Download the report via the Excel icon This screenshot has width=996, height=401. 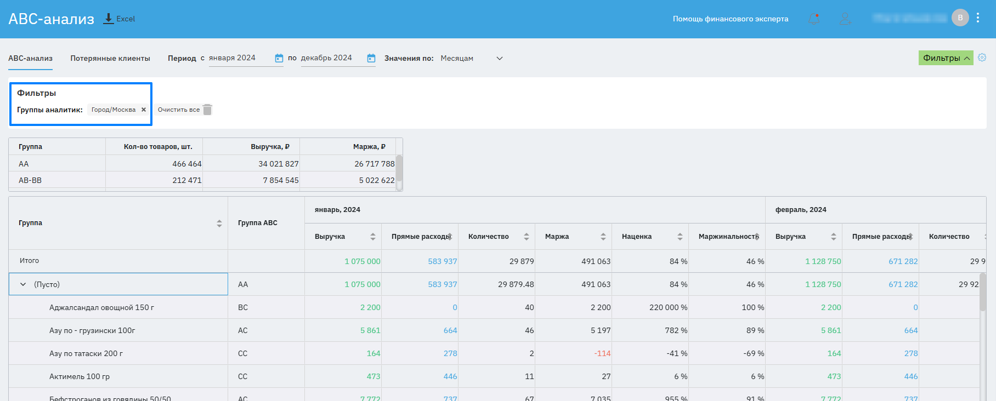coord(109,19)
